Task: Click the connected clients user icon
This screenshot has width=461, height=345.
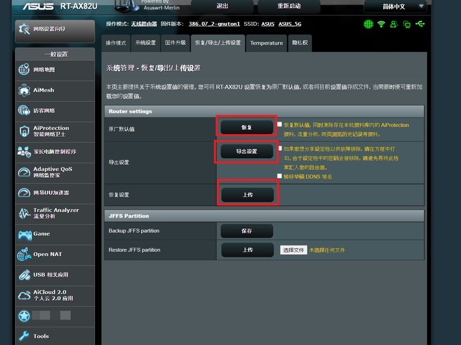Action: coord(394,24)
